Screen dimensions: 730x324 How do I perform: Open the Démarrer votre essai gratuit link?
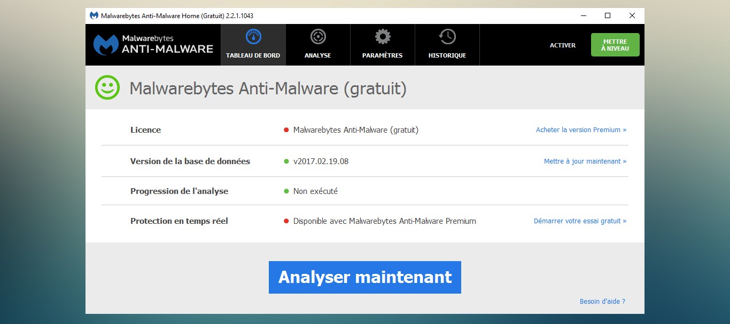tap(580, 221)
